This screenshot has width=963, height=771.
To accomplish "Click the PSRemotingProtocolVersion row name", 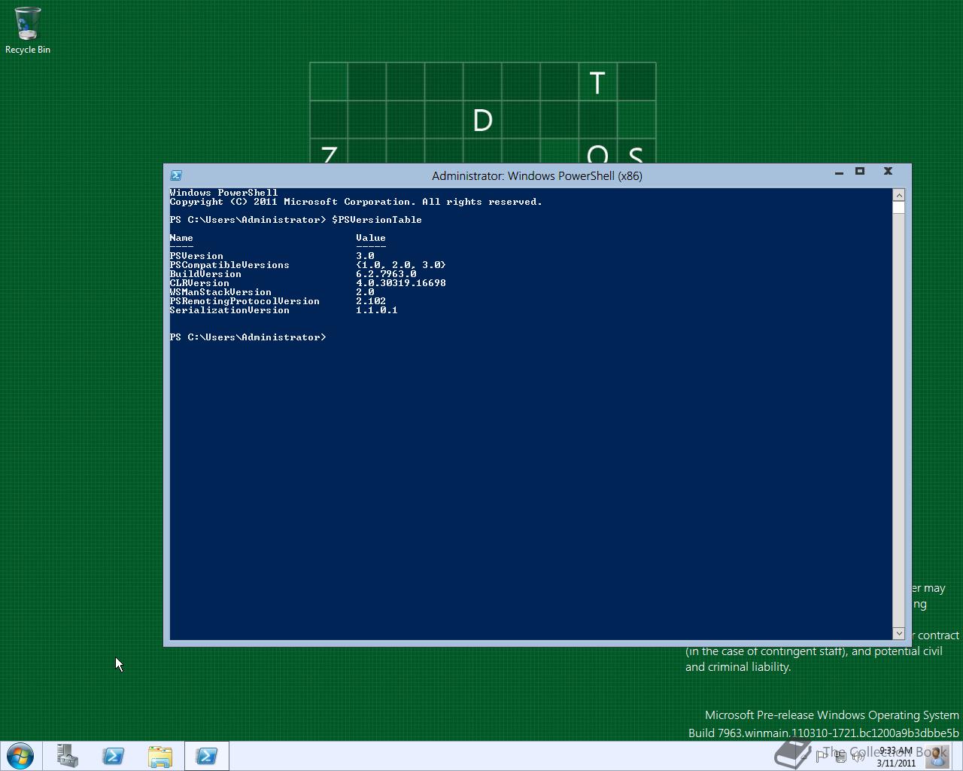I will [245, 301].
